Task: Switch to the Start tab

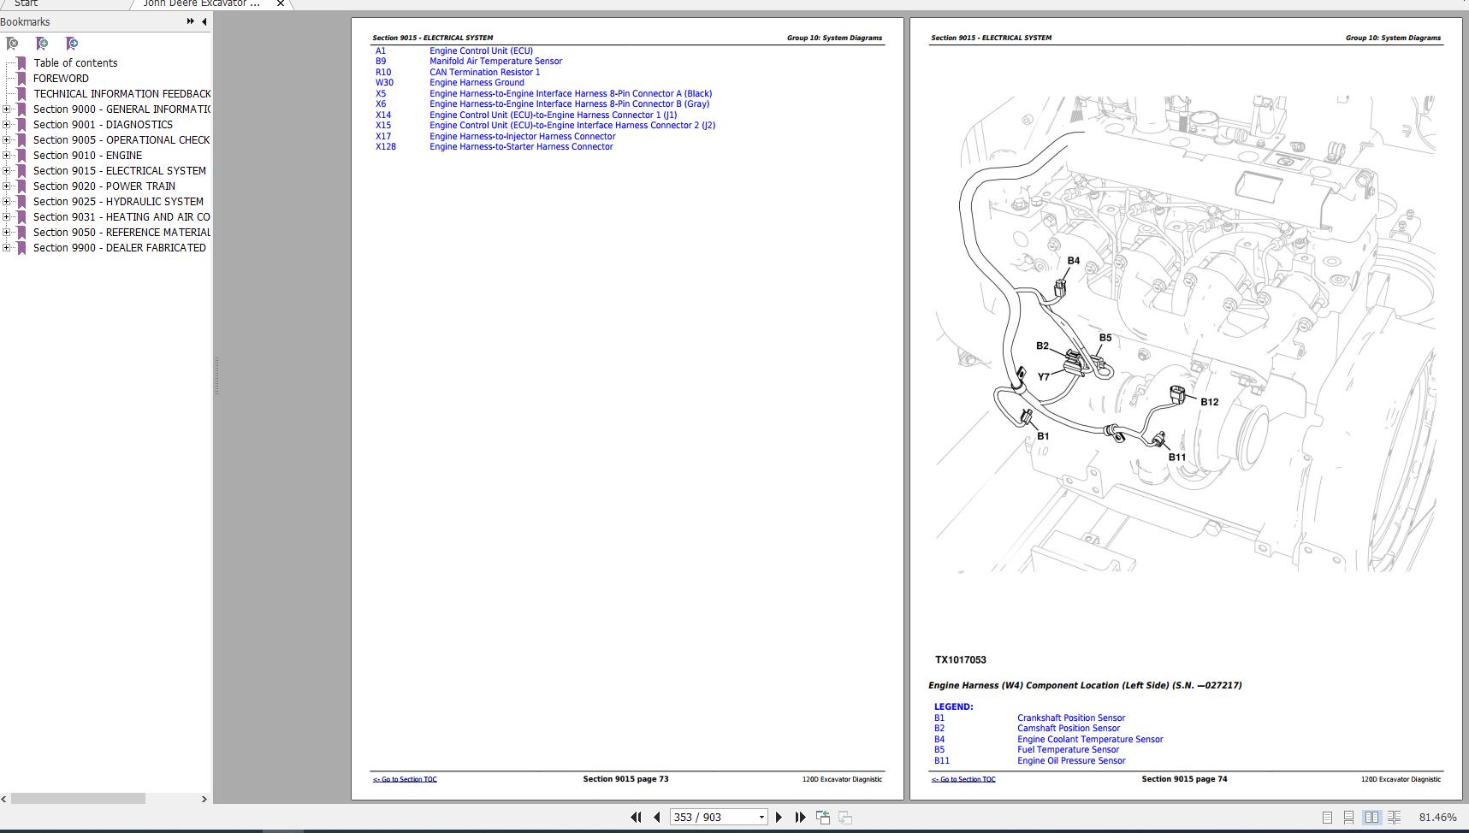Action: [26, 3]
